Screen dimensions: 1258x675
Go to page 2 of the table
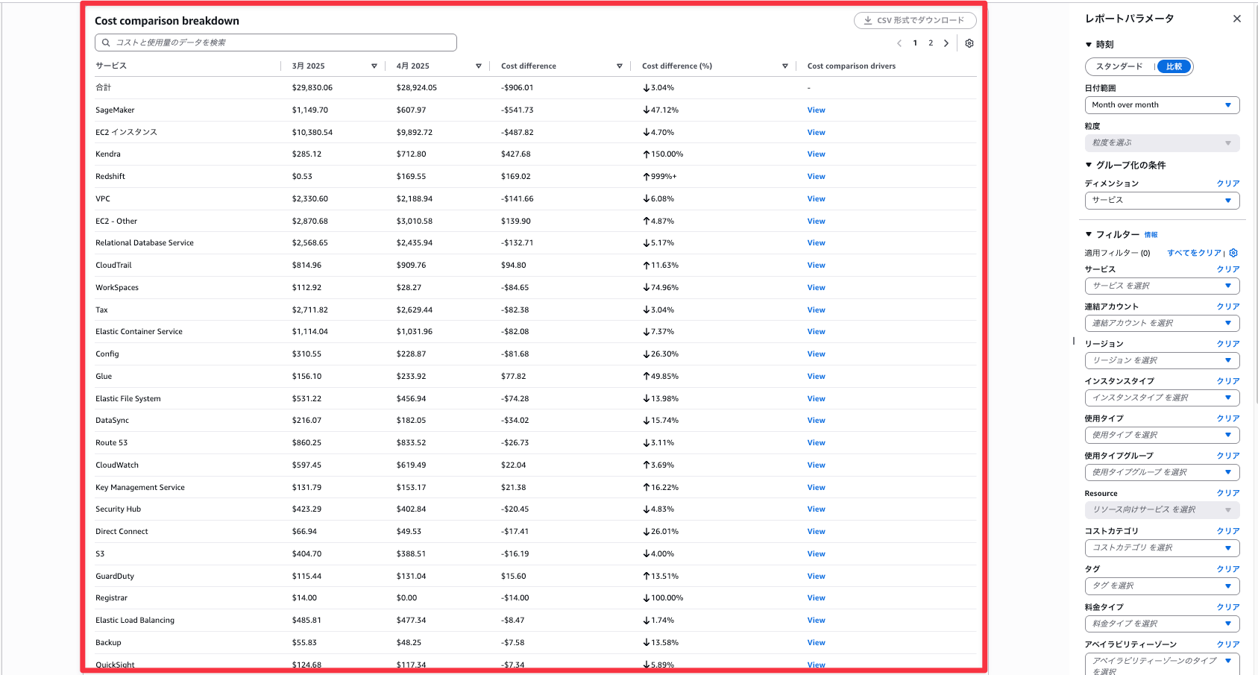coord(931,43)
